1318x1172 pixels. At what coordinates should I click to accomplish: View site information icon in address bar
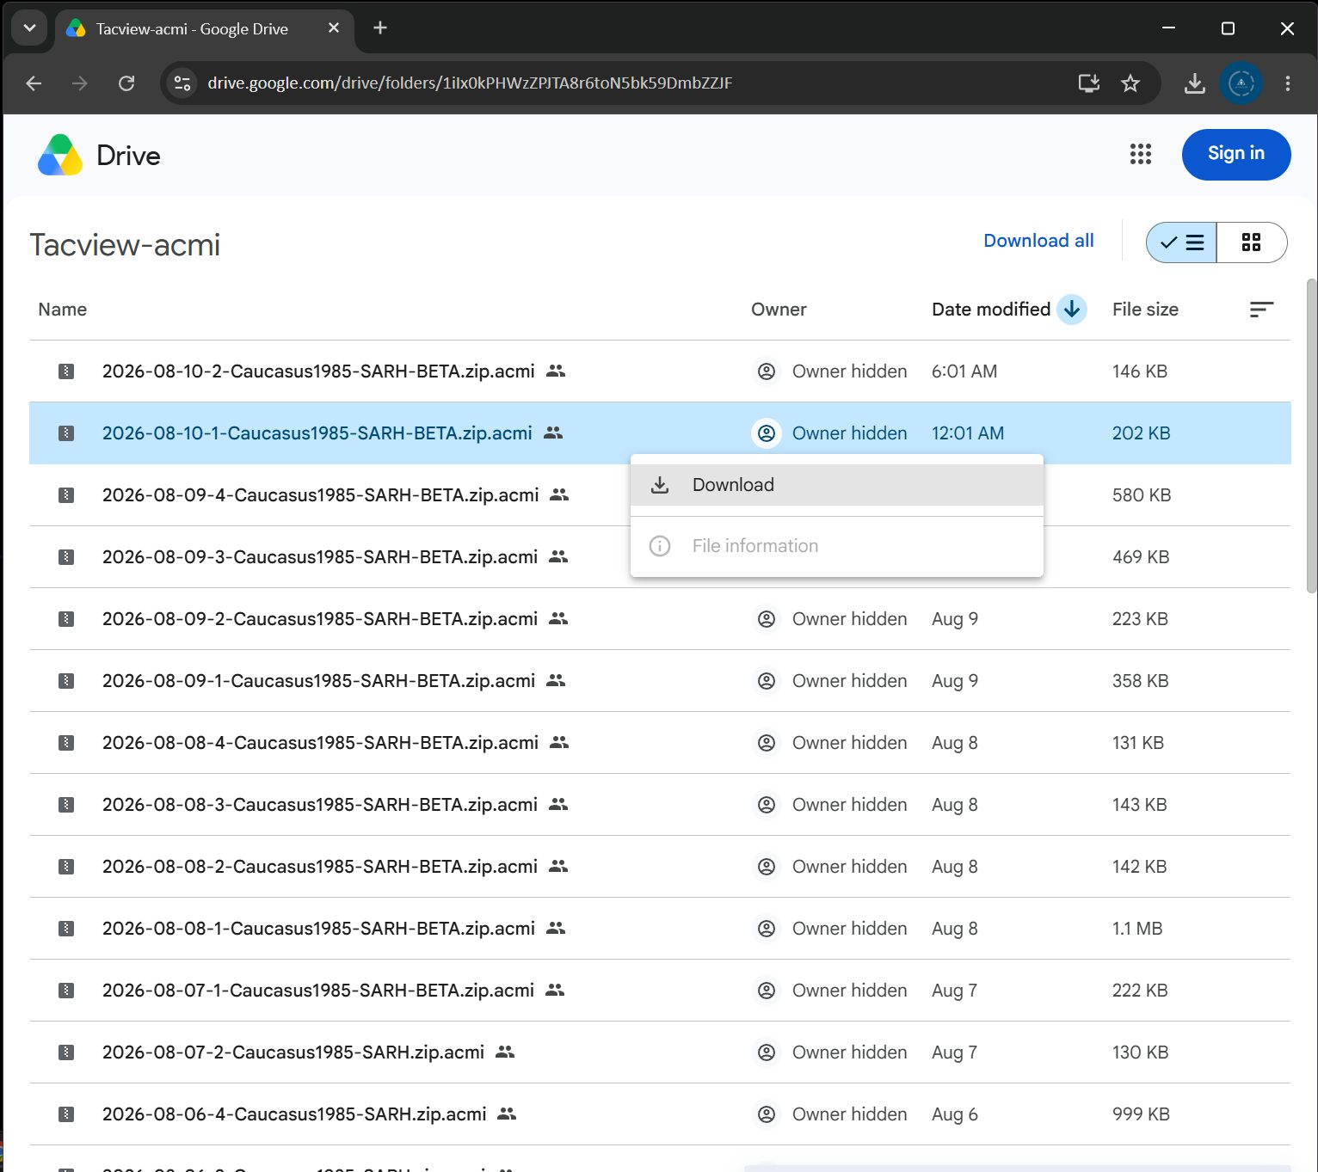[x=182, y=83]
